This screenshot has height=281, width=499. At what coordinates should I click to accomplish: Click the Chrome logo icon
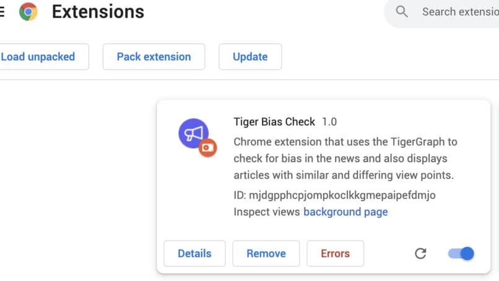point(28,12)
